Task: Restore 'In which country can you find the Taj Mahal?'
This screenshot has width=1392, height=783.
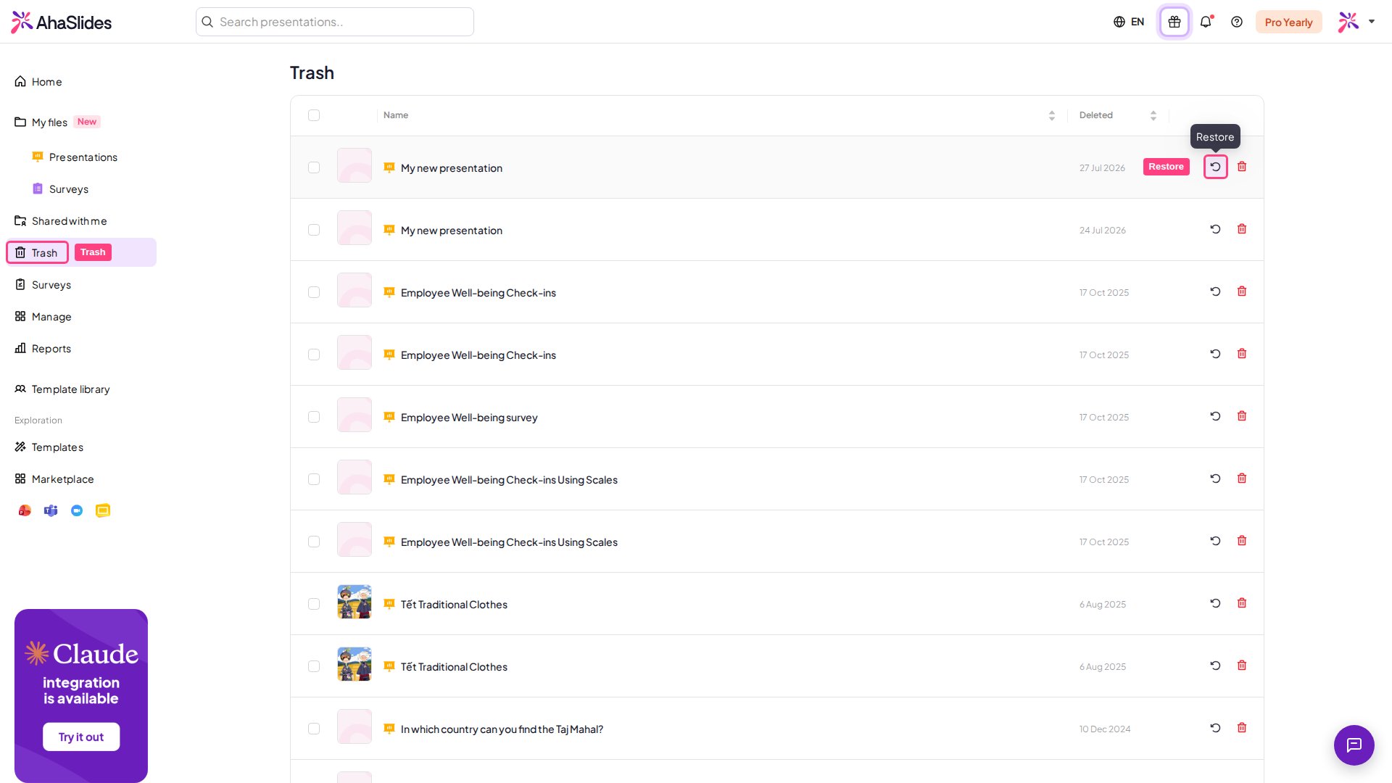Action: coord(1216,728)
